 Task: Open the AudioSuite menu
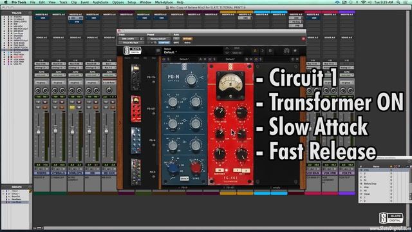tap(100, 2)
